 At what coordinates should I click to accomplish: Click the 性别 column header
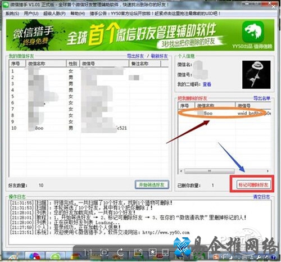(x=73, y=64)
